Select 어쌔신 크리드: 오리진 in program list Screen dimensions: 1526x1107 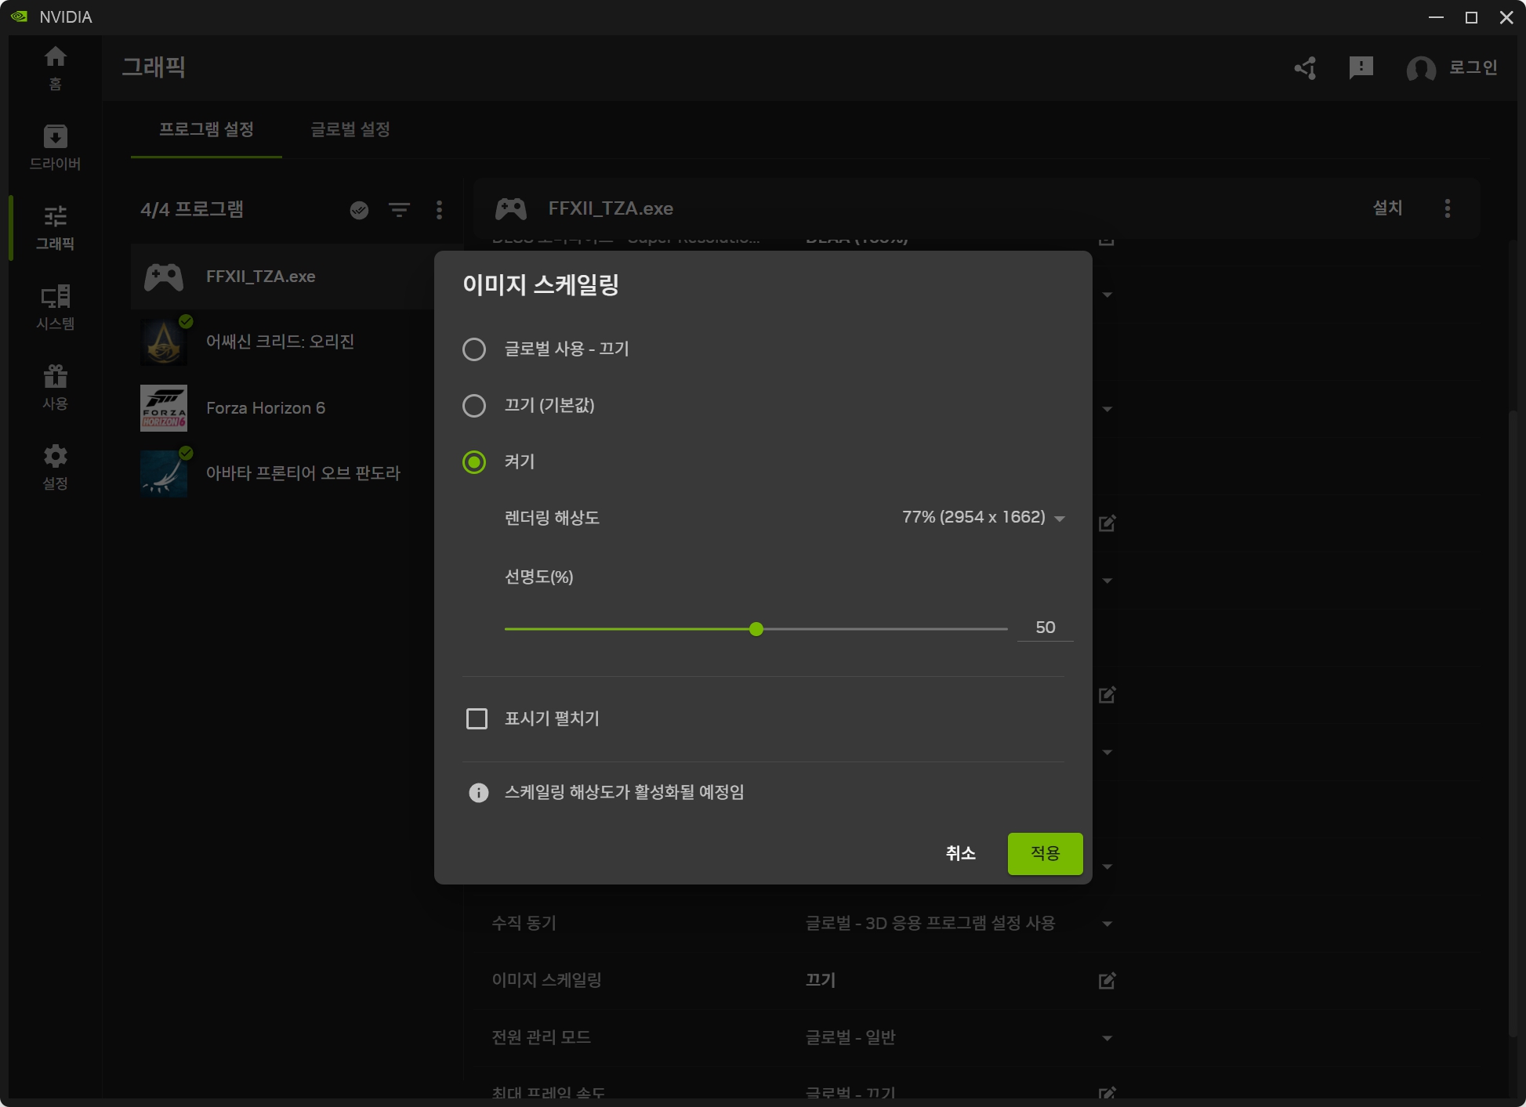[282, 342]
